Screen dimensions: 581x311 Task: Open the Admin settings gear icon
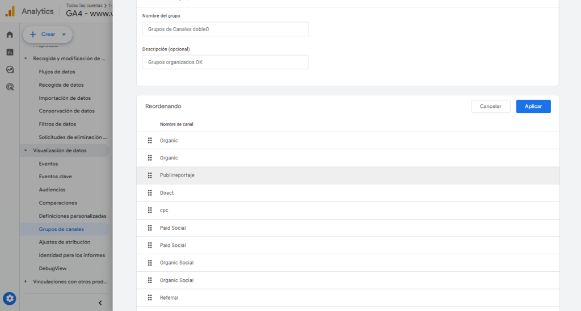point(10,299)
